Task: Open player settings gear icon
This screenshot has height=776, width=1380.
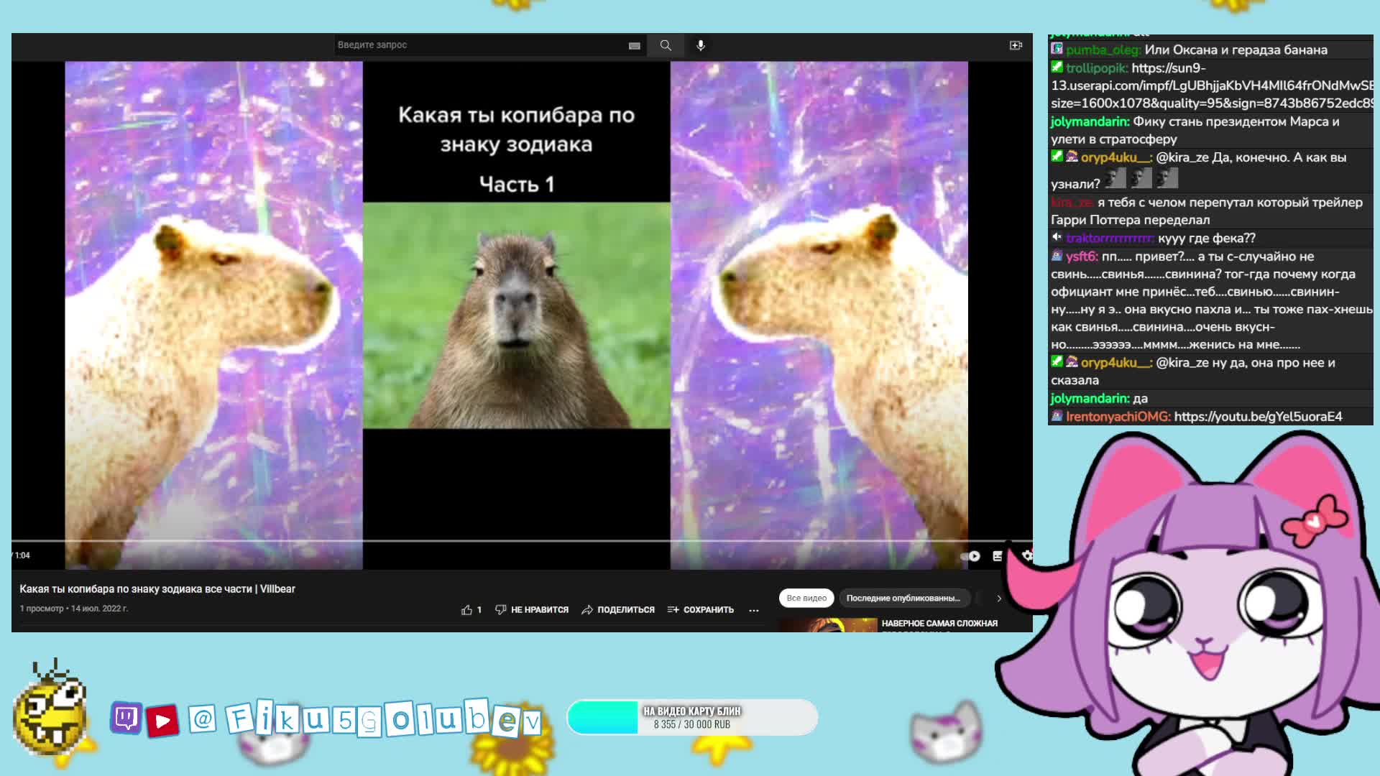Action: 1027,555
